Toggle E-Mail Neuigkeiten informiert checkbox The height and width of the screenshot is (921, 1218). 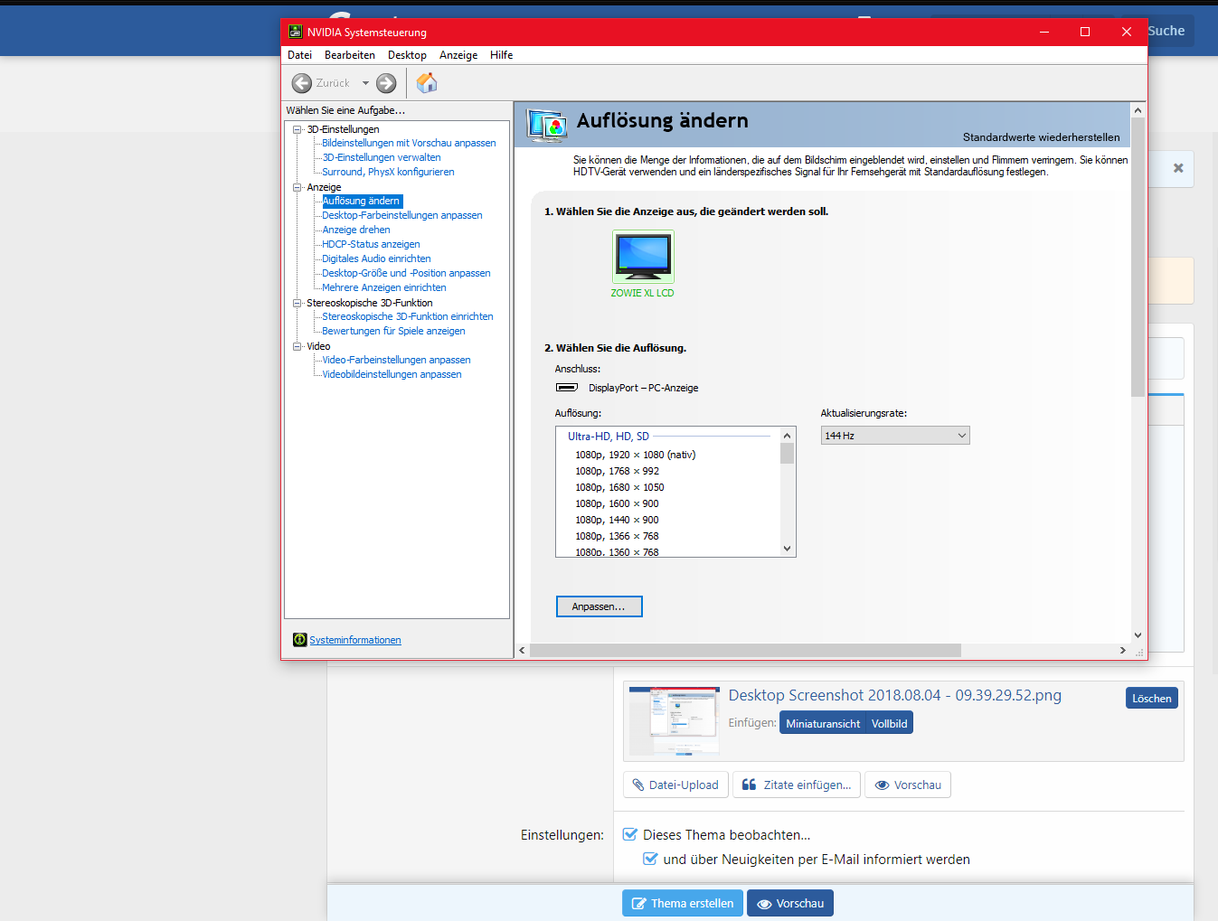(650, 859)
